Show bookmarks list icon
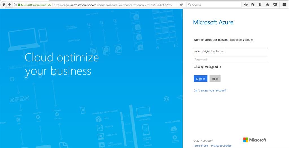 coord(253,5)
